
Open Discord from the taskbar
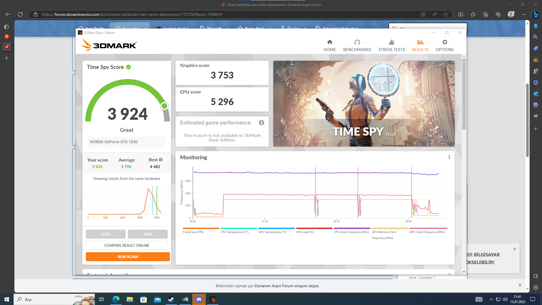coord(199,299)
